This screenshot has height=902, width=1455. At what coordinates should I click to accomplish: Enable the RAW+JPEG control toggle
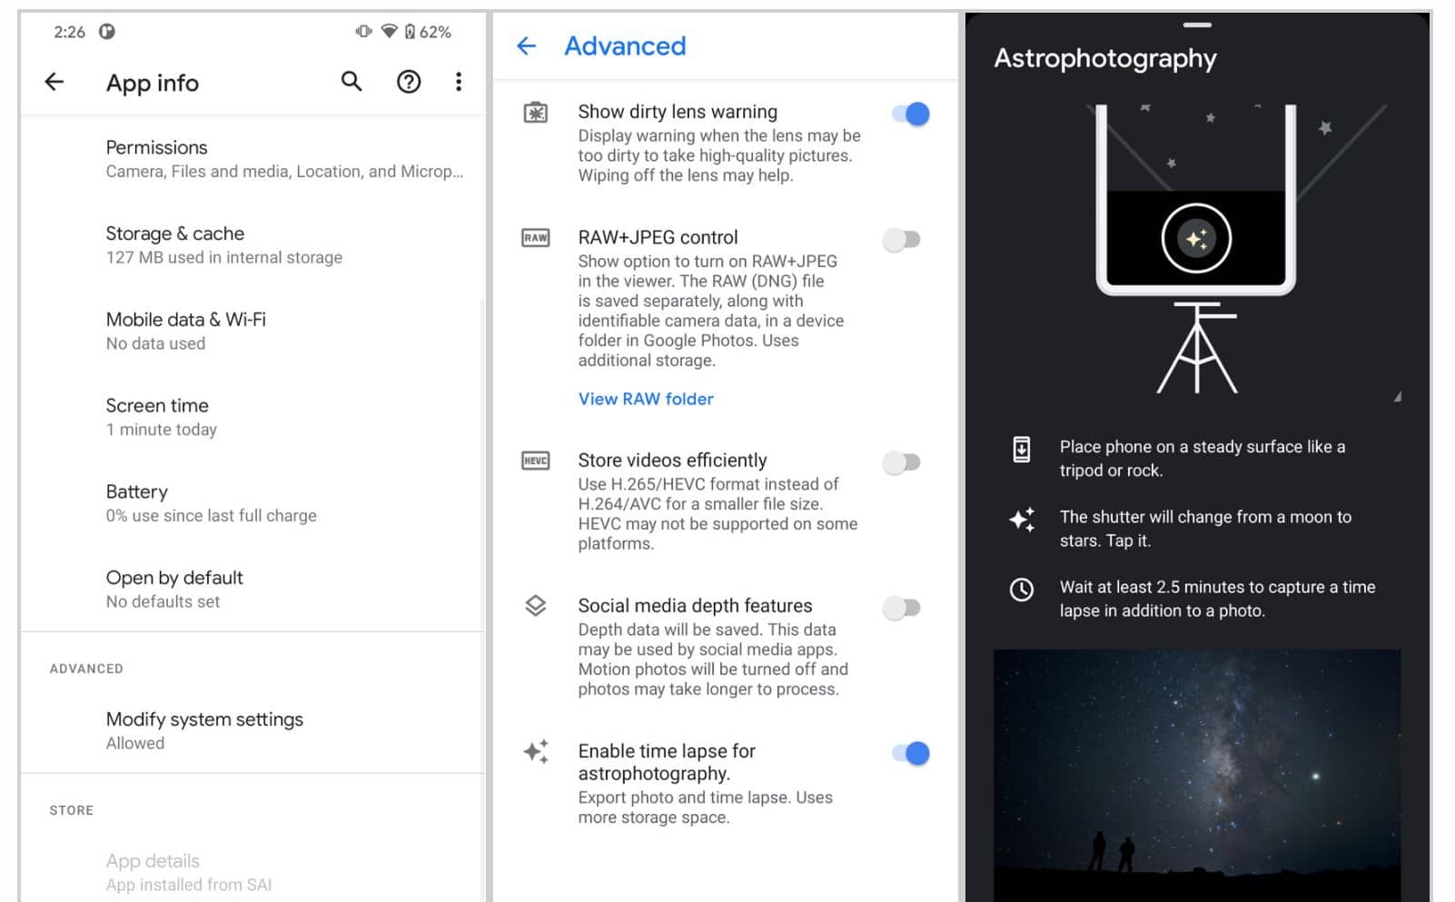click(902, 240)
